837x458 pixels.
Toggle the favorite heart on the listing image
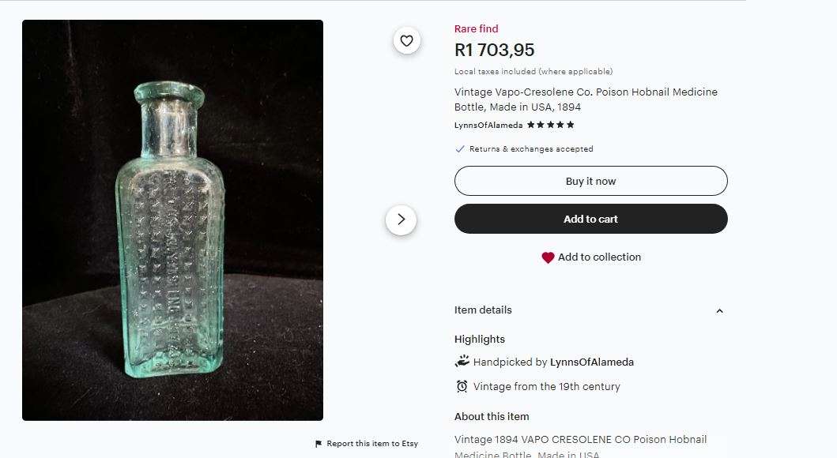[x=406, y=40]
